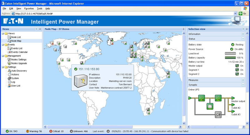Viewport: 250px width, 135px height.
Task: Open the Node List view
Action: [16, 37]
